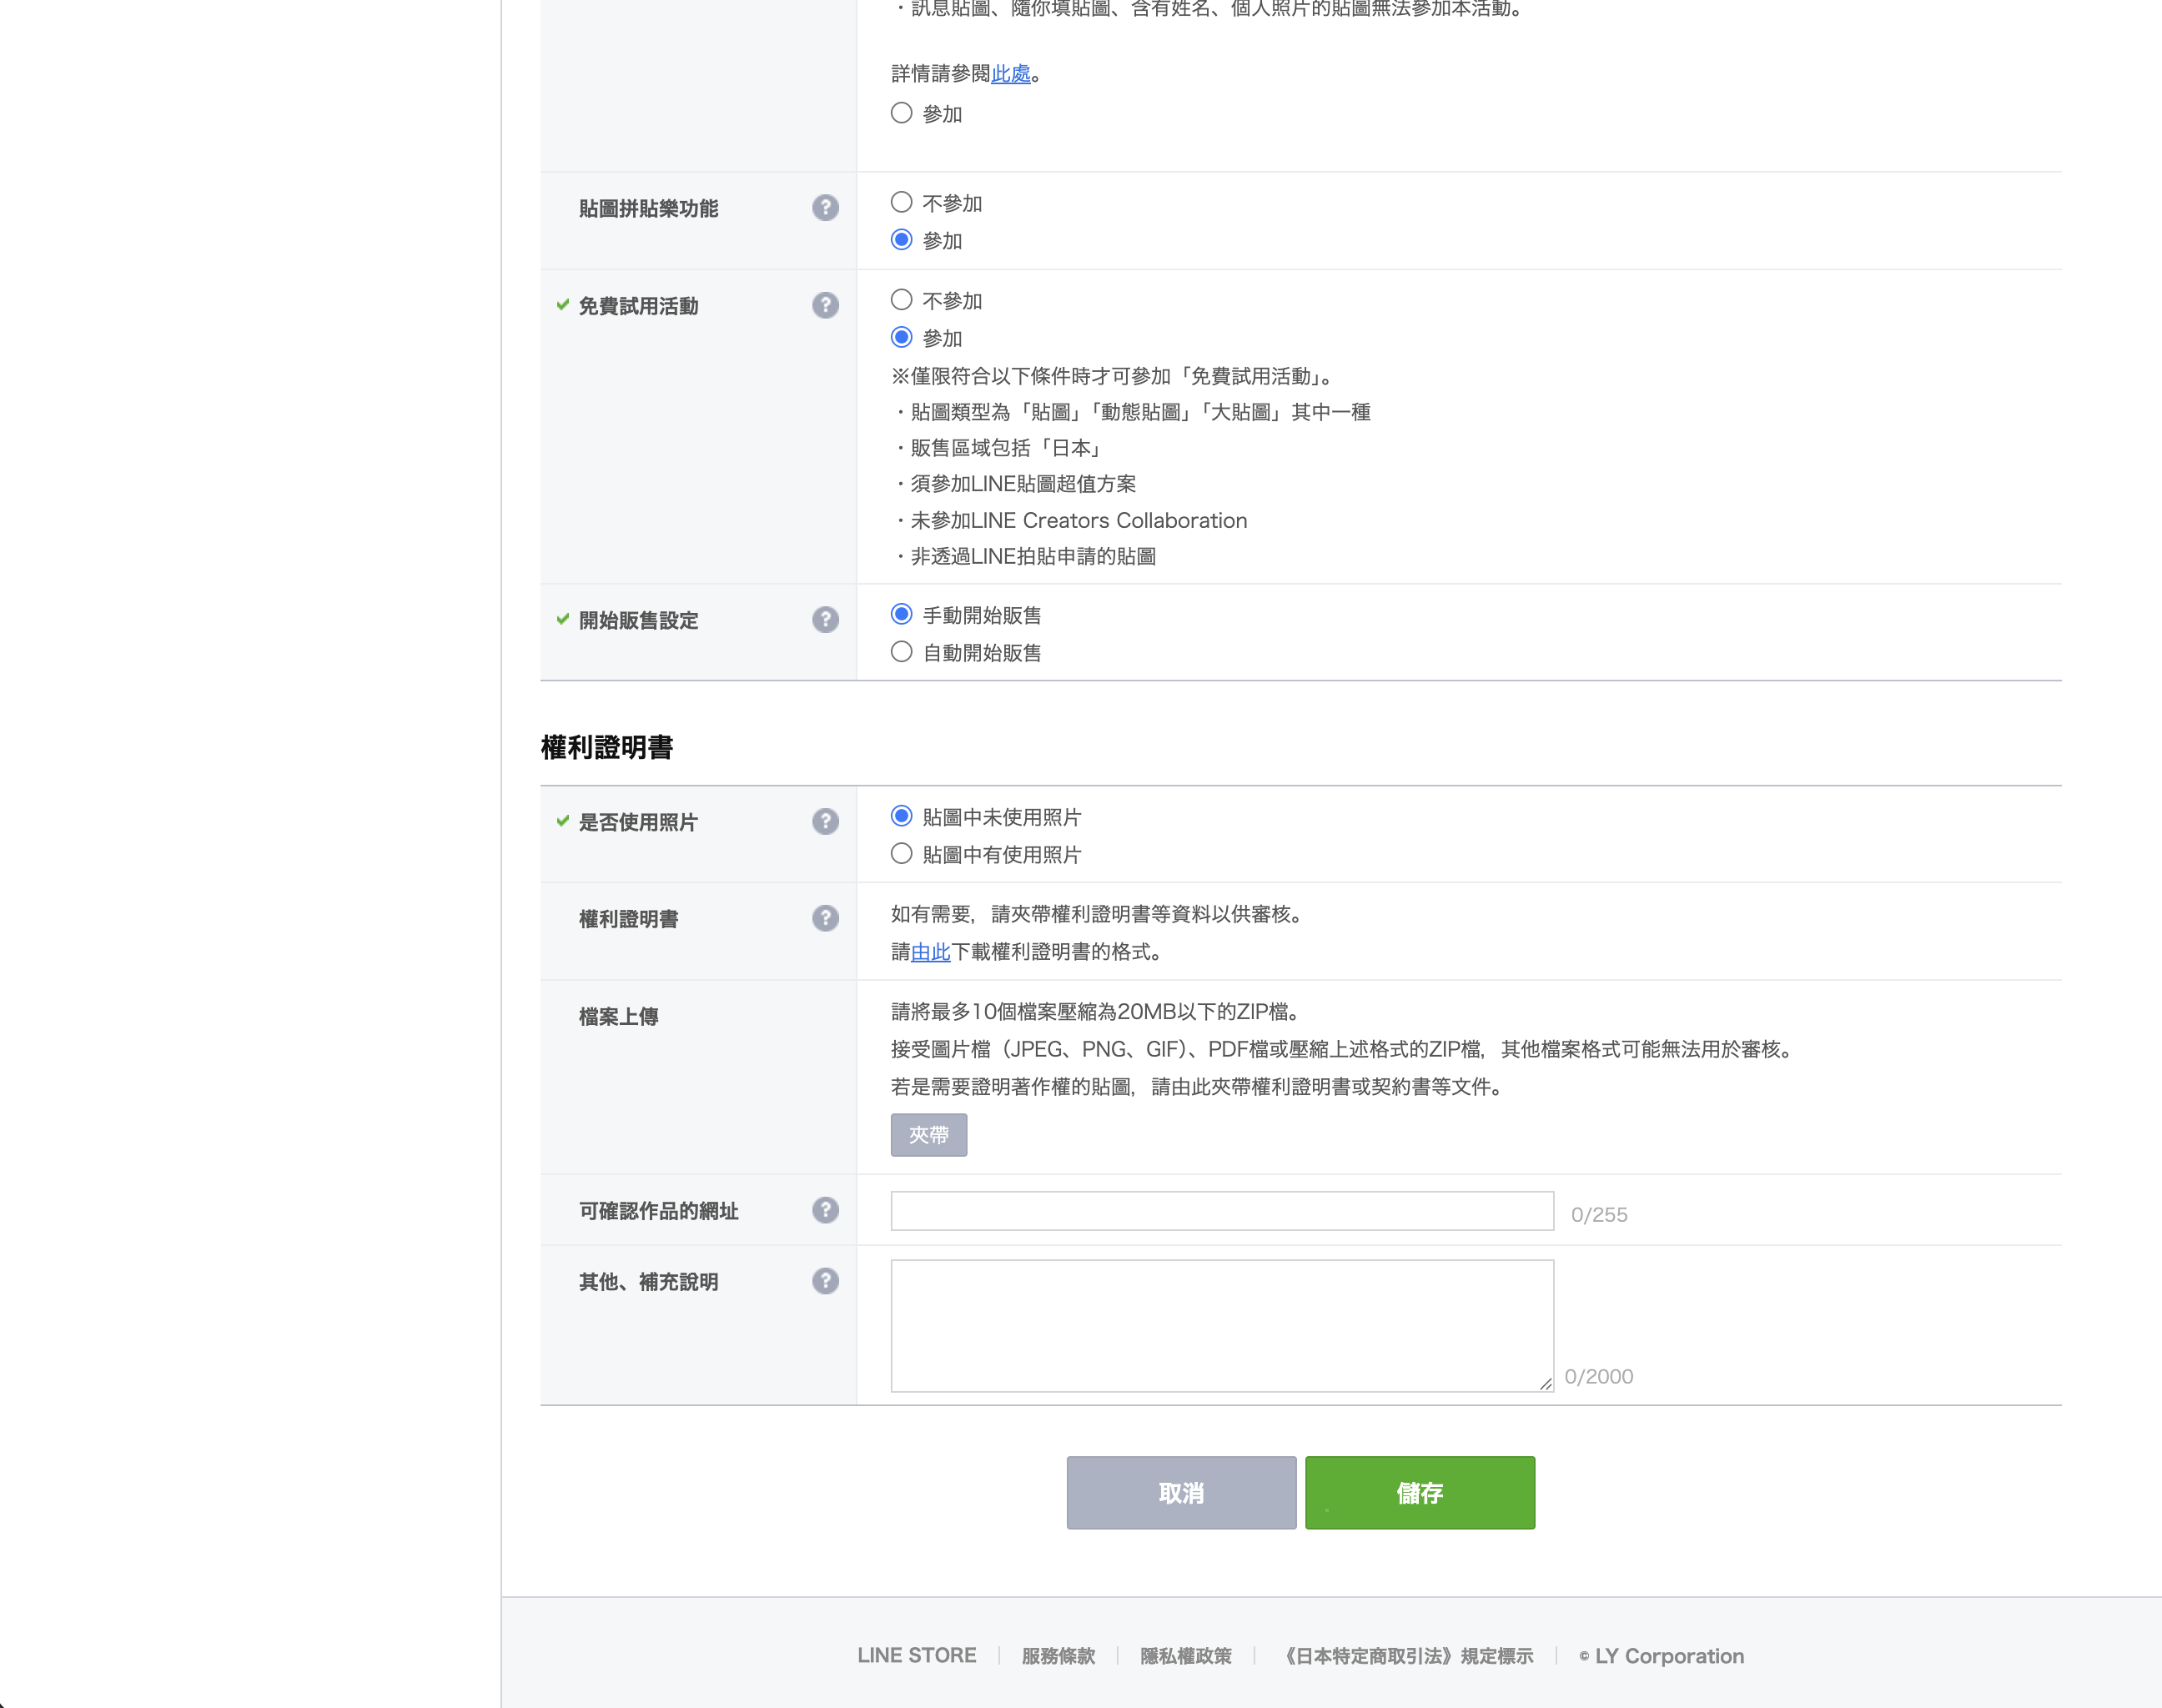Open 隱私權政策 in the footer
Screen dimensions: 2162x1708
(1185, 1655)
